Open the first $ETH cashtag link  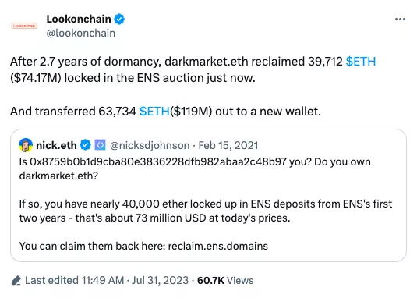(x=361, y=62)
